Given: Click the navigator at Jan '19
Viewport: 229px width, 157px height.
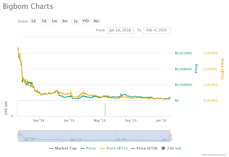Looking at the screenshot, I should click(76, 139).
